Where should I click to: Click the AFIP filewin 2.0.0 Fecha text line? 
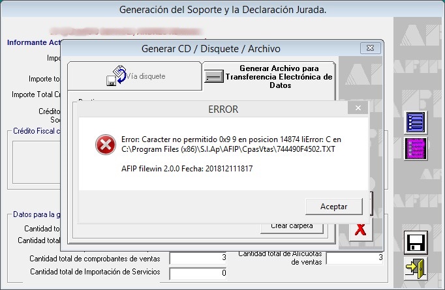coord(187,169)
